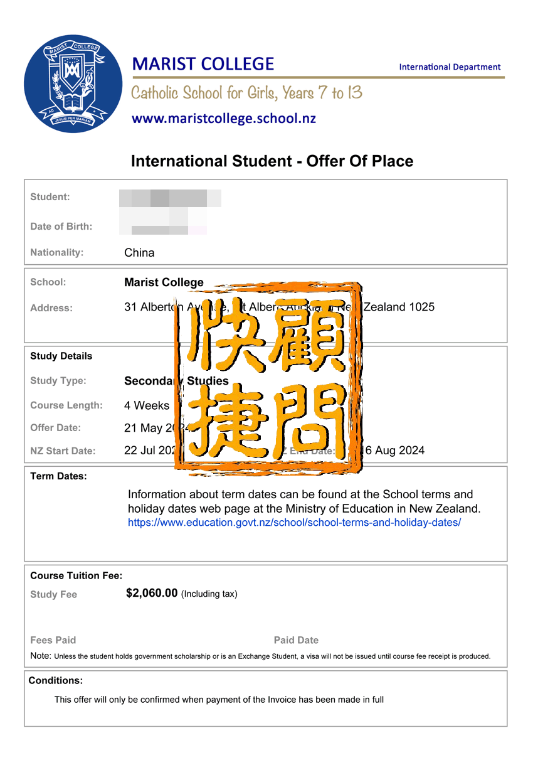Select the International Department label
533x758 pixels.
point(450,67)
